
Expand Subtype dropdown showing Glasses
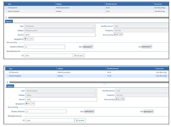click(61, 95)
